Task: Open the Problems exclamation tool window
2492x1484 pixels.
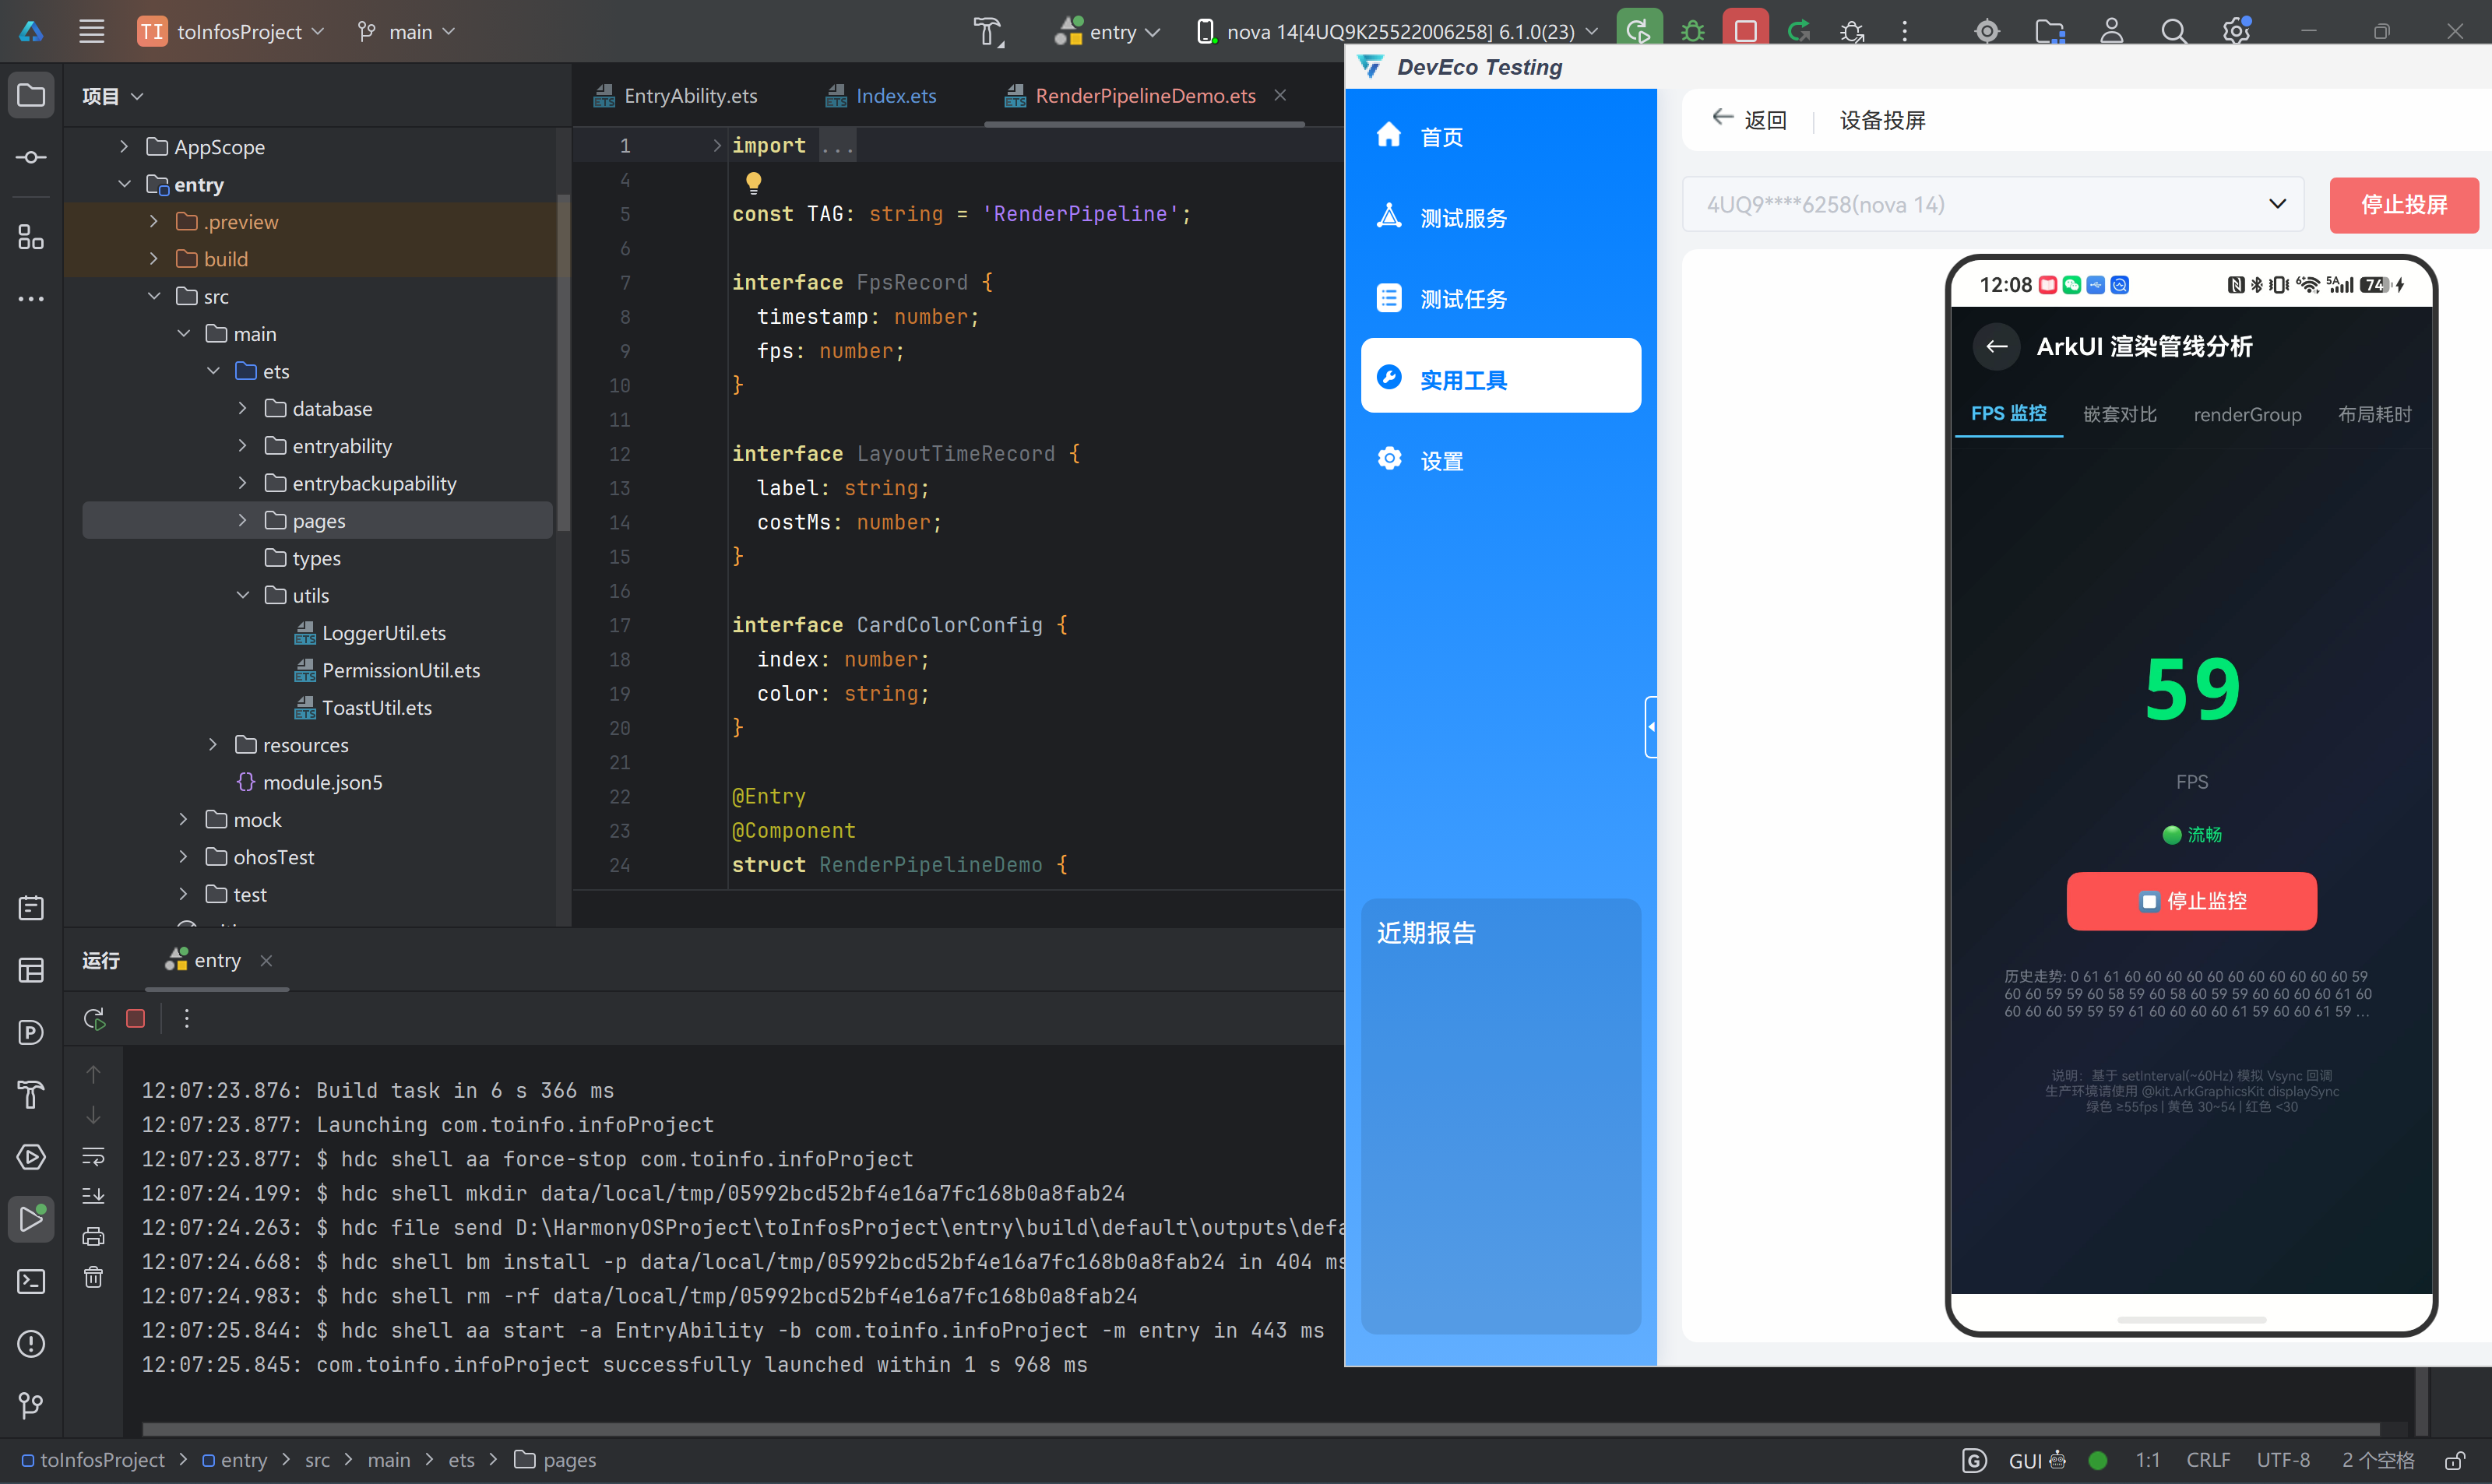Action: pos(31,1343)
